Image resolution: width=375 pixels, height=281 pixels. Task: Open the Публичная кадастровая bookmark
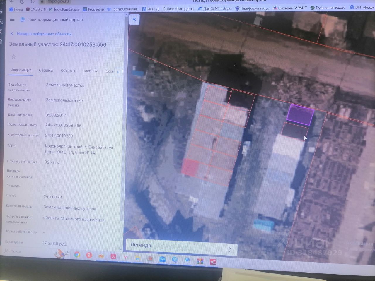click(328, 8)
